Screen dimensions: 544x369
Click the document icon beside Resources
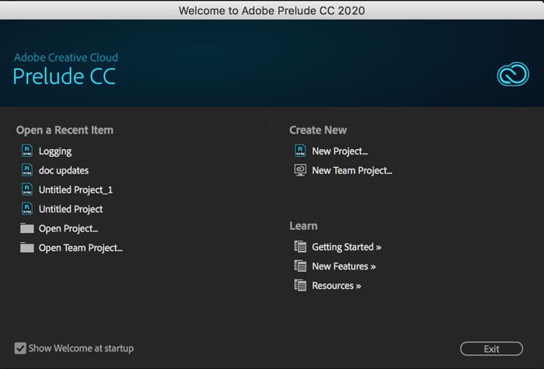(301, 285)
